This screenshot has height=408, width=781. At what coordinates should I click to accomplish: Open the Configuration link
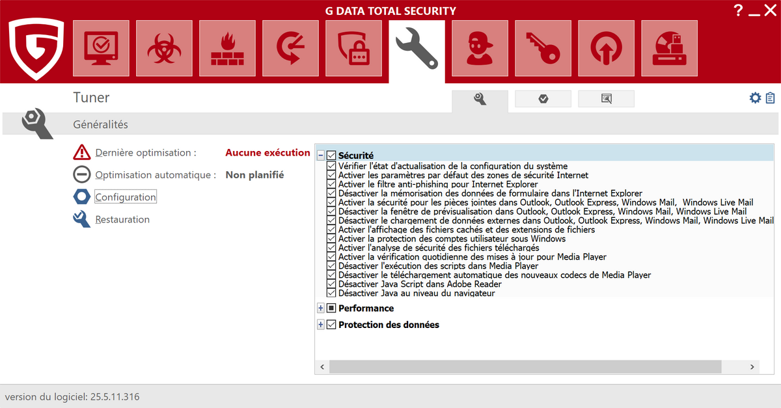tap(126, 197)
